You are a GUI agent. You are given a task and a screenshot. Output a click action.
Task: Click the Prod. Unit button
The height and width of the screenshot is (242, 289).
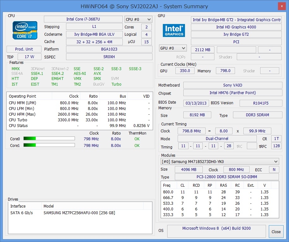pyautogui.click(x=24, y=49)
